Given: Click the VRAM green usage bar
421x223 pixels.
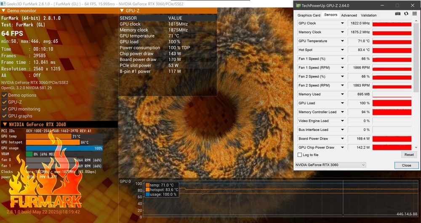Looking at the screenshot, I should 29,154.
